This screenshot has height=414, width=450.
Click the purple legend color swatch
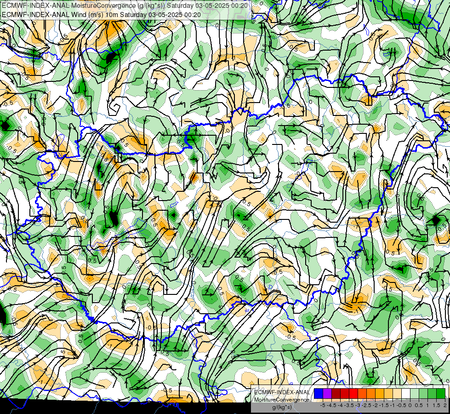coord(327,393)
